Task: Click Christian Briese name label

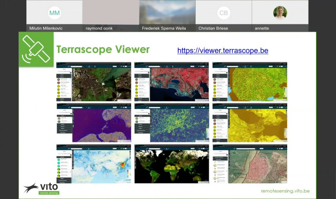Action: tap(213, 28)
